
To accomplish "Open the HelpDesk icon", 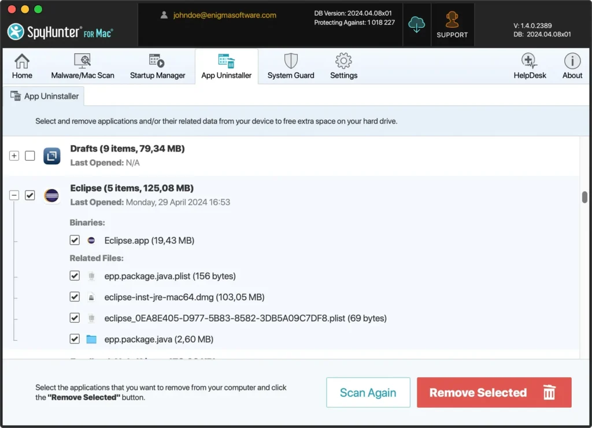I will (530, 61).
